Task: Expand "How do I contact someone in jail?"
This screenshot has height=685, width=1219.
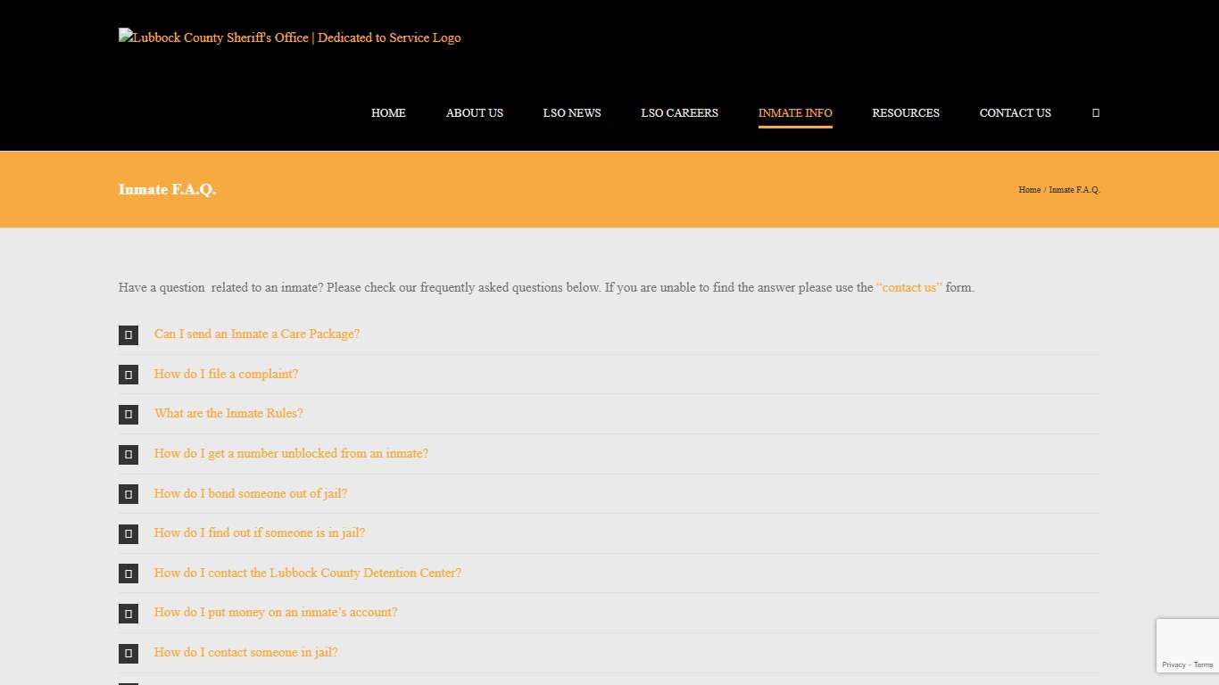Action: [245, 652]
